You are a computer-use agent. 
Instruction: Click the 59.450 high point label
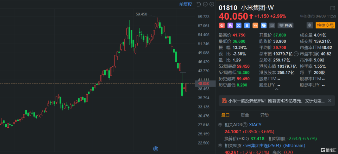click(x=142, y=14)
